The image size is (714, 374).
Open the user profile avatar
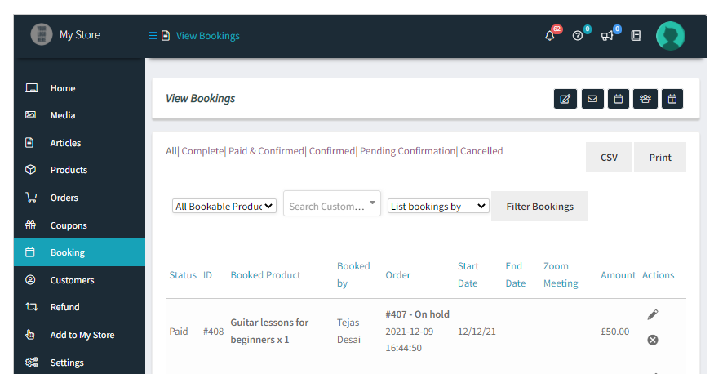(670, 36)
